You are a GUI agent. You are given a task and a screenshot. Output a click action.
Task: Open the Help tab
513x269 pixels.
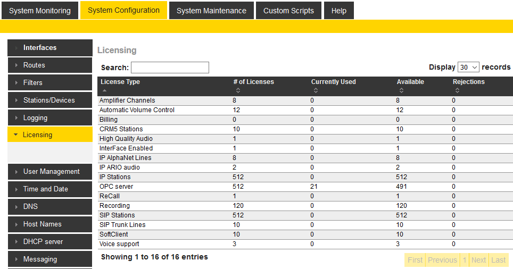pyautogui.click(x=338, y=11)
